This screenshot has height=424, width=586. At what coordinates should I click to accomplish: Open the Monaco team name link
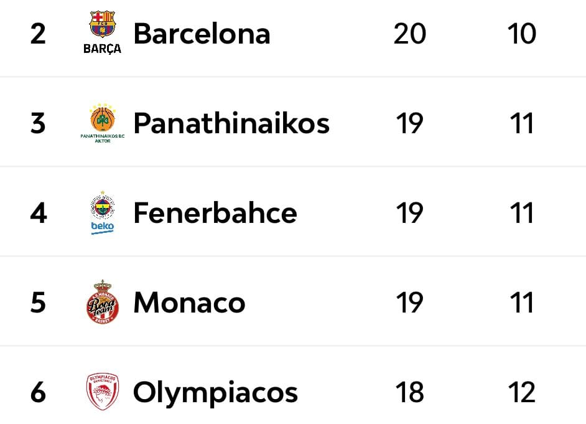coord(190,303)
